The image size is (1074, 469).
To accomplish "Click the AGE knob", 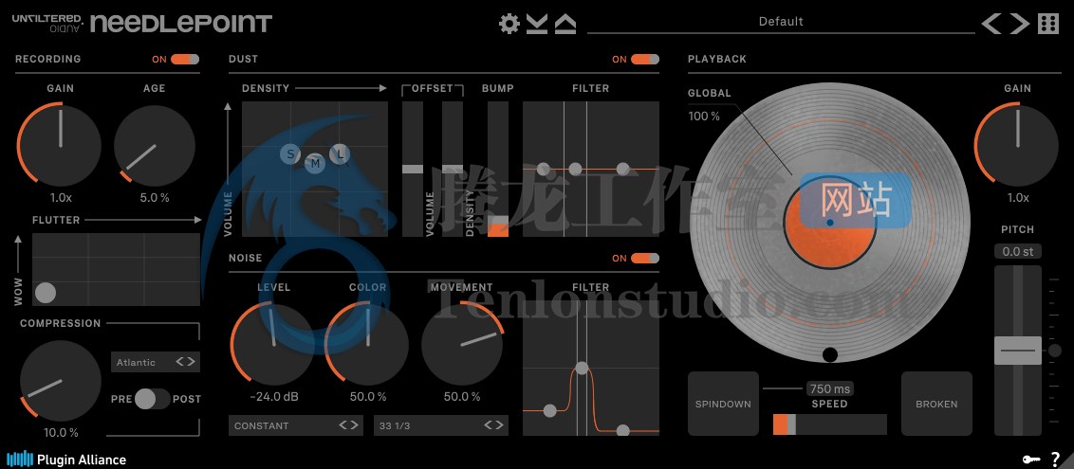I will click(x=154, y=146).
